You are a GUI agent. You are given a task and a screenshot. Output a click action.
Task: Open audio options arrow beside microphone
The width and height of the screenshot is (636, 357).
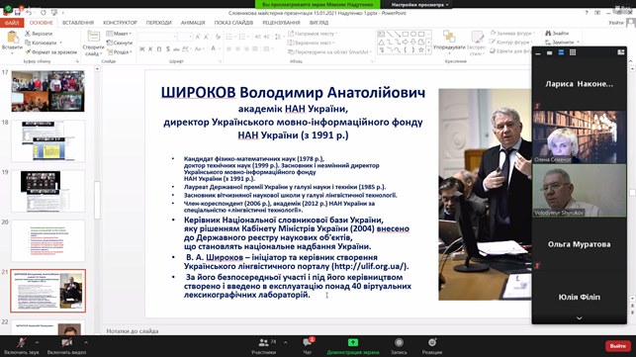[x=37, y=343]
